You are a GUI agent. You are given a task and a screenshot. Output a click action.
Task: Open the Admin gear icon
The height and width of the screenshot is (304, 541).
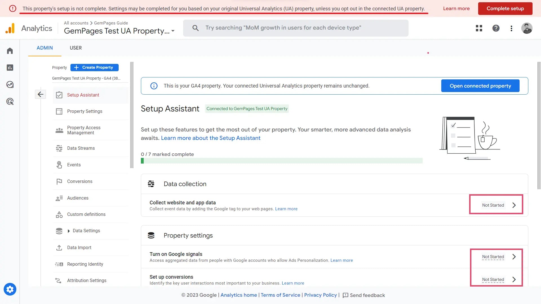pyautogui.click(x=10, y=289)
